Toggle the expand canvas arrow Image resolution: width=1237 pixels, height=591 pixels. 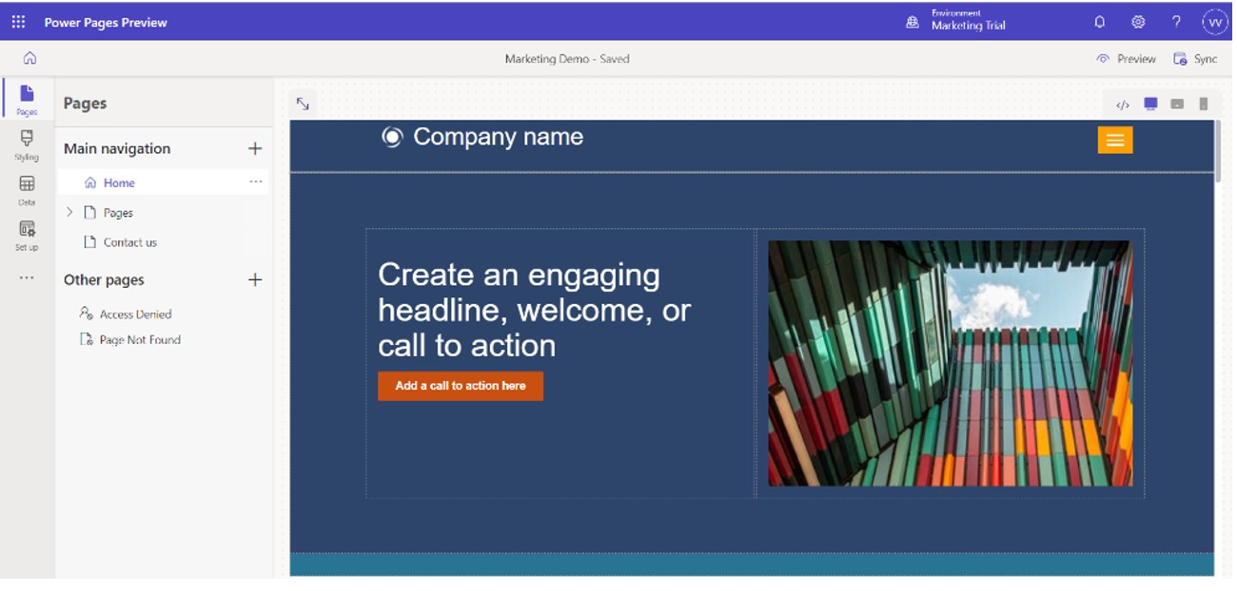click(302, 103)
